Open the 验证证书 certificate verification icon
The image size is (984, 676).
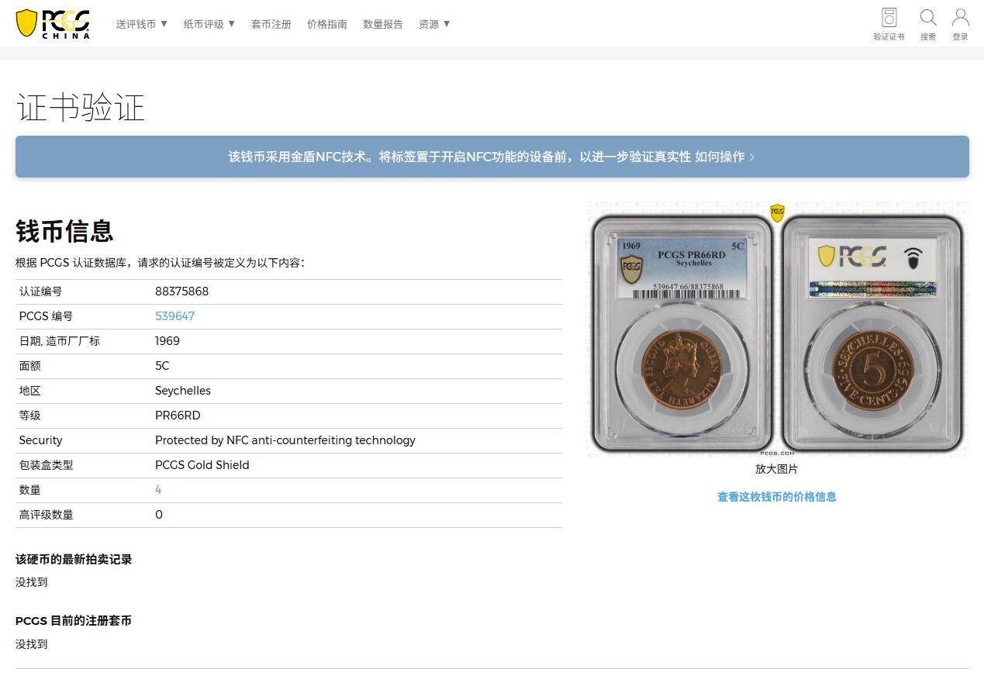pyautogui.click(x=889, y=24)
